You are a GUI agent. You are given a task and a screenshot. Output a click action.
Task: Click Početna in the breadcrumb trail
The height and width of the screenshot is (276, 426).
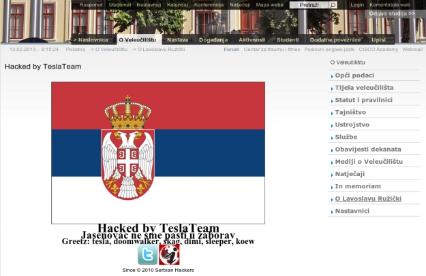(x=76, y=50)
